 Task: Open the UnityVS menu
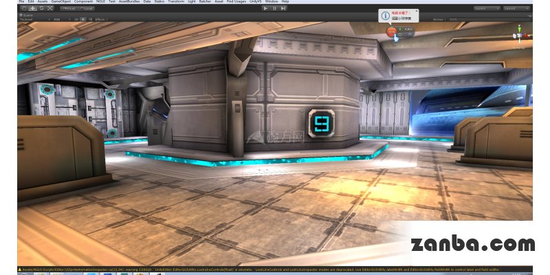click(255, 2)
